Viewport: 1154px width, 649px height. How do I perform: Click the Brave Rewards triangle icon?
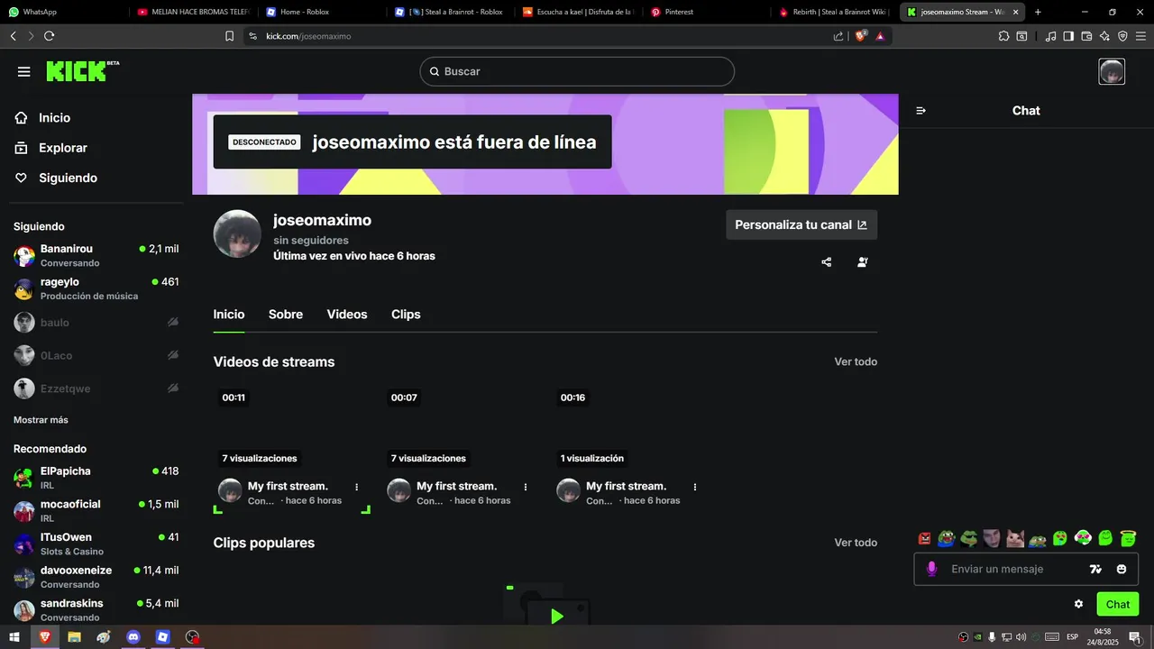pos(880,36)
